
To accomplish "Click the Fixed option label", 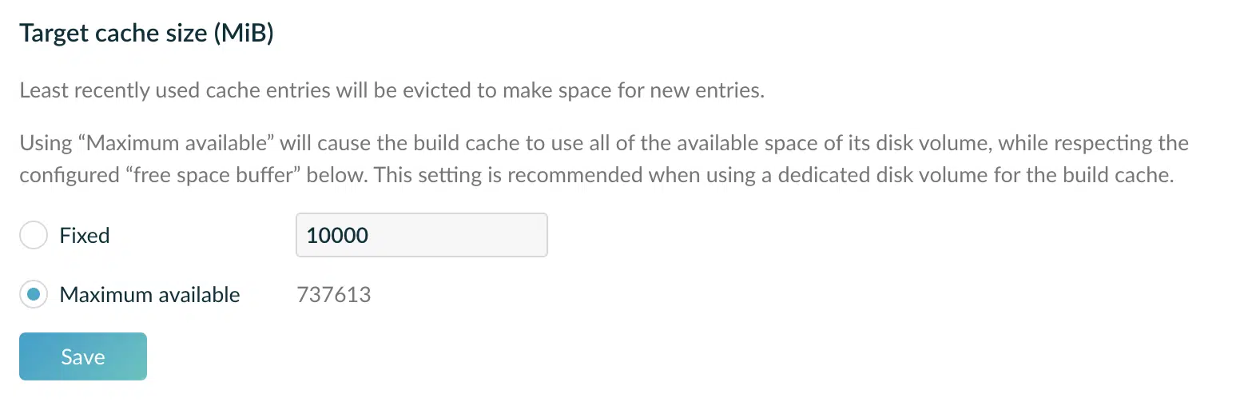I will pyautogui.click(x=85, y=236).
